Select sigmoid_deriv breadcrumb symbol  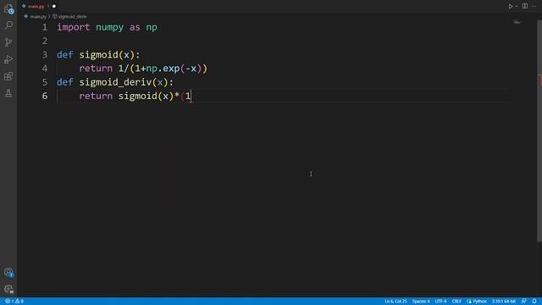72,16
